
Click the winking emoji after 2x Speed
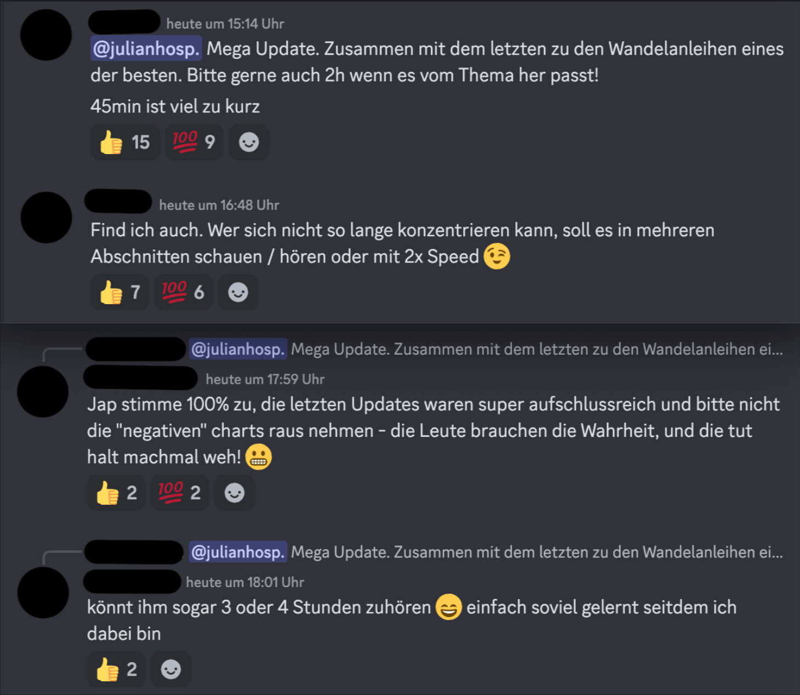point(497,257)
